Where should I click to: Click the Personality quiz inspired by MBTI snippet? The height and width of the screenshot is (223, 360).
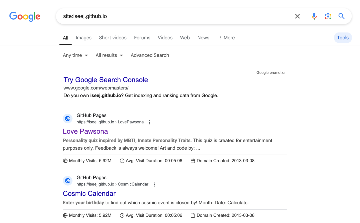pyautogui.click(x=168, y=144)
